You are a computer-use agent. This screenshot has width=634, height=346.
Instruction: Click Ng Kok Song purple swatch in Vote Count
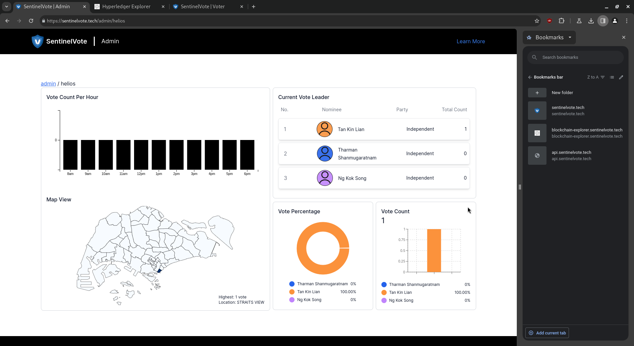pyautogui.click(x=384, y=300)
